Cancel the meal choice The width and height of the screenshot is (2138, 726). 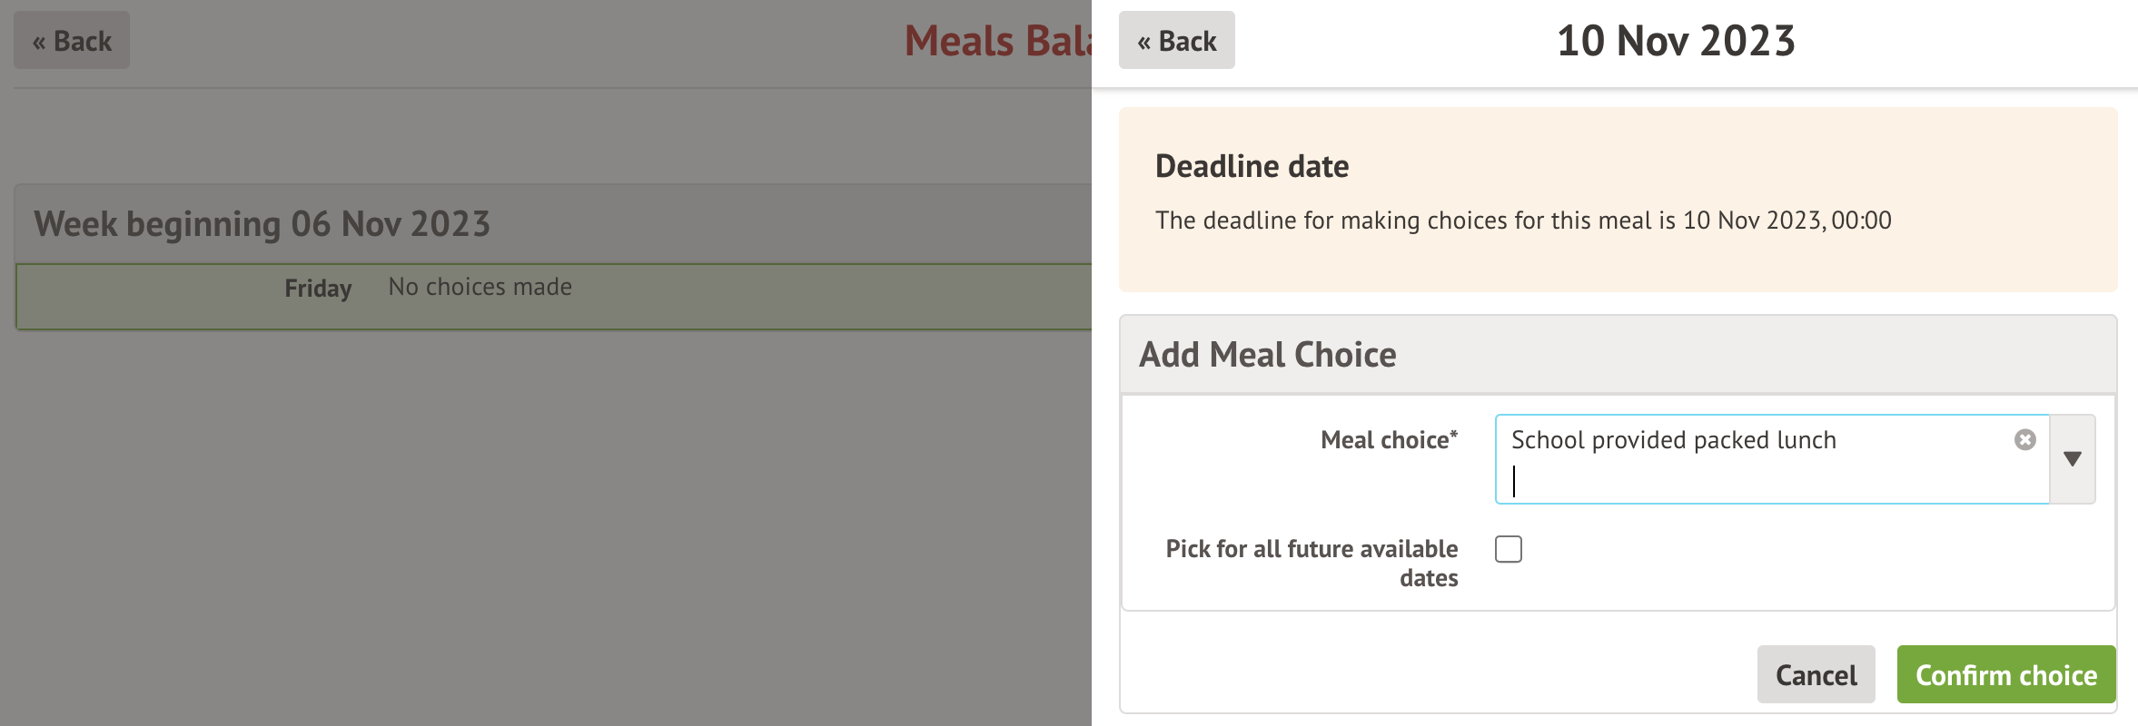point(1816,674)
